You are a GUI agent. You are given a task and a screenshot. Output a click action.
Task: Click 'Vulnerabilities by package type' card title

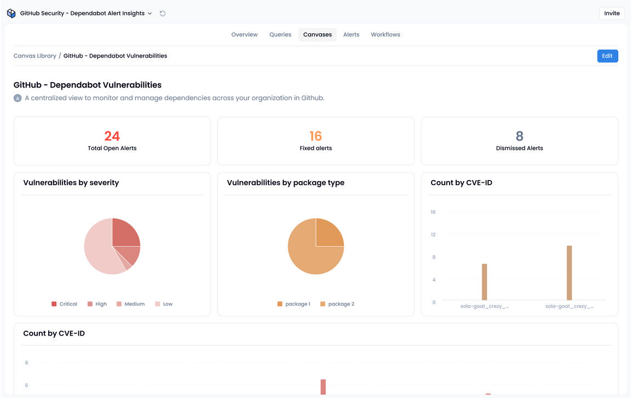click(286, 182)
